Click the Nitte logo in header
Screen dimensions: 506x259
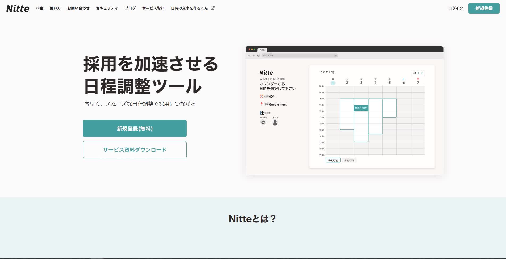coord(18,9)
